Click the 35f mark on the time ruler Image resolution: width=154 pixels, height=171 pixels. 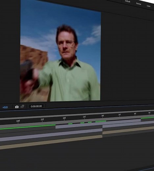tap(119, 115)
